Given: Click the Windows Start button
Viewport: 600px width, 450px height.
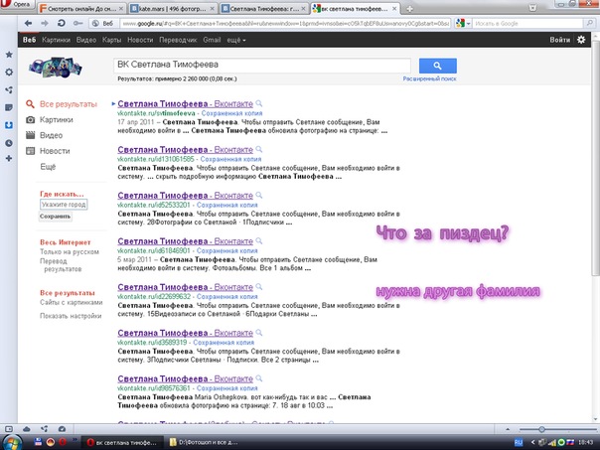Looking at the screenshot, I should (x=12, y=439).
